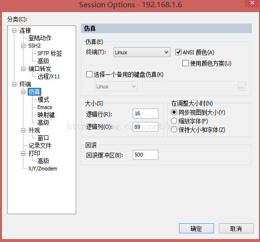Open the X/Y/Zmodem settings
260x242 pixels.
[x=43, y=169]
